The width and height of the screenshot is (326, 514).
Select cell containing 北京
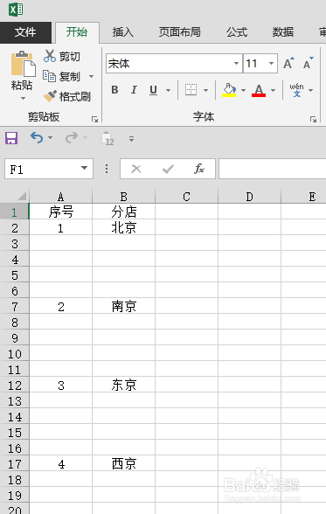pos(123,227)
